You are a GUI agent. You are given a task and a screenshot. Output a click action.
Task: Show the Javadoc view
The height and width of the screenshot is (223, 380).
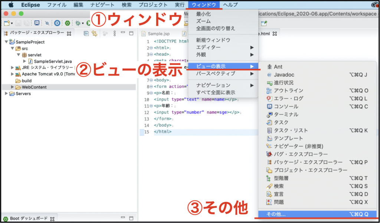(x=318, y=75)
